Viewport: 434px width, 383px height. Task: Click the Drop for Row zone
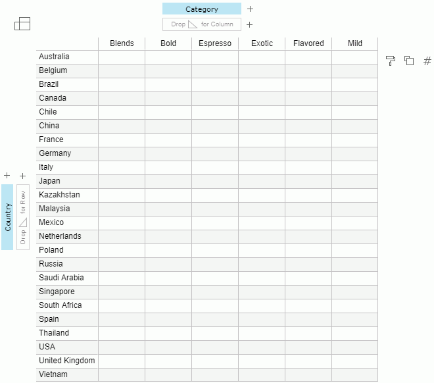(23, 217)
